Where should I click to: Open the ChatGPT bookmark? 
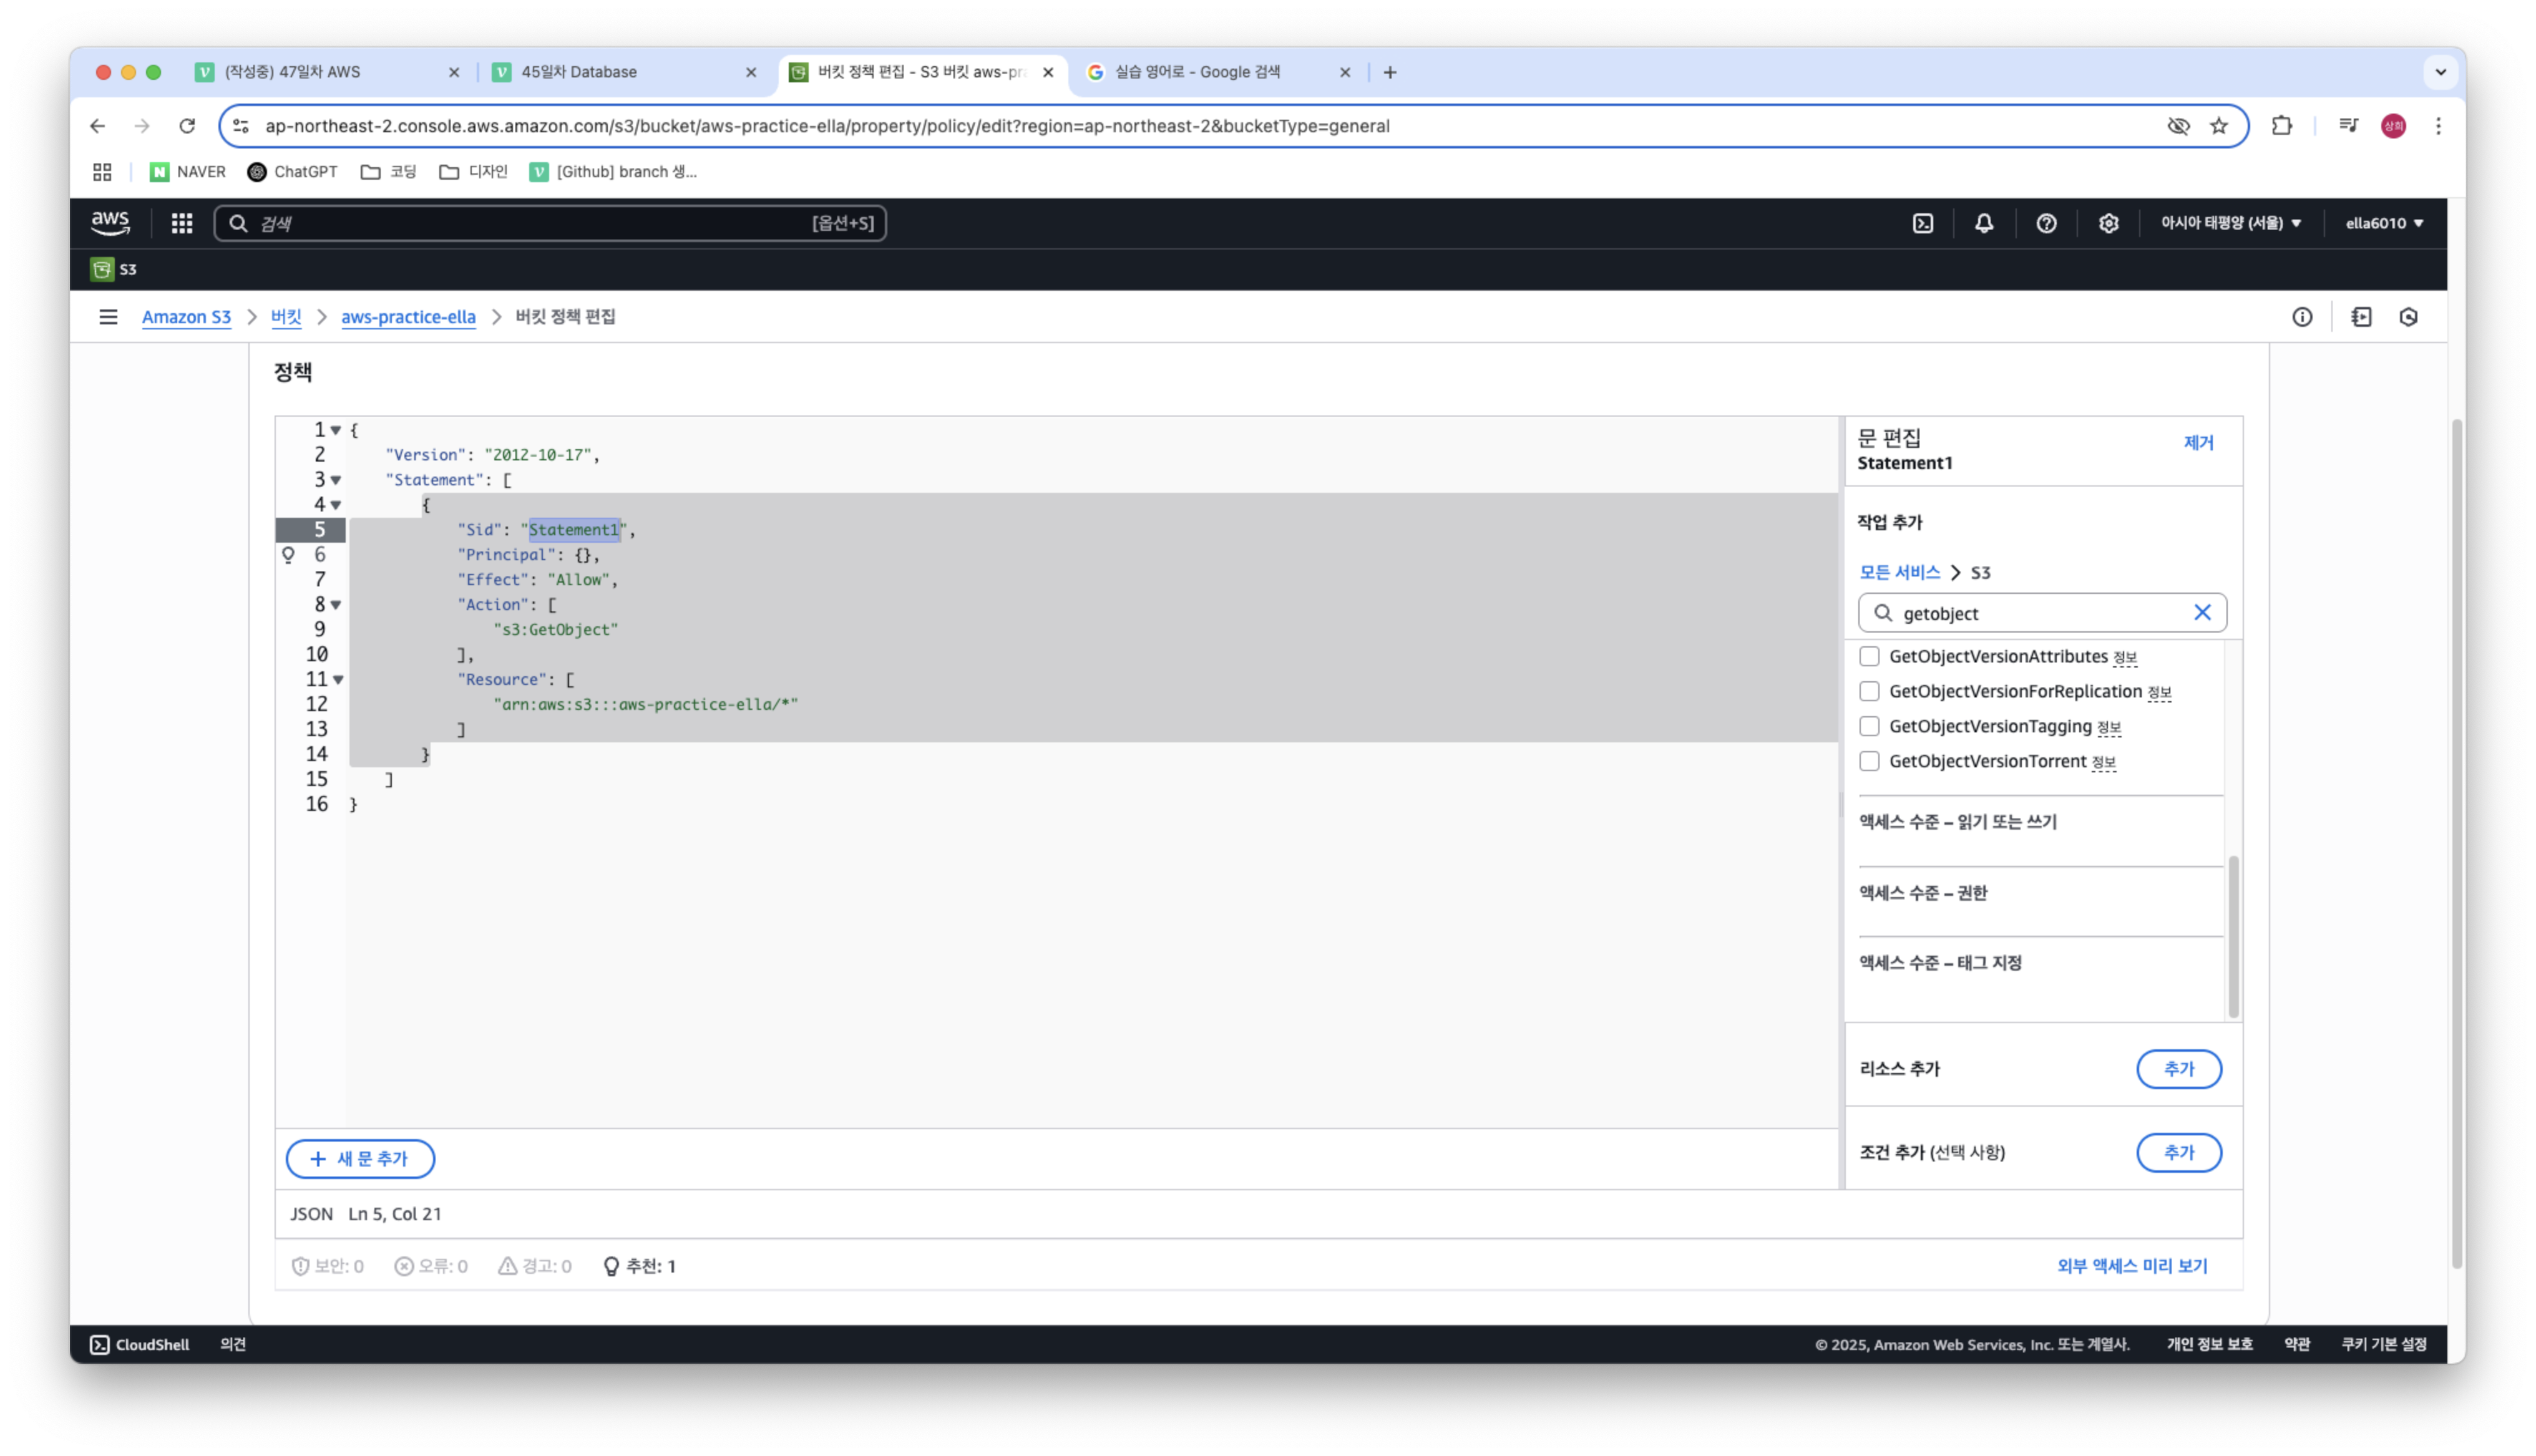(292, 172)
